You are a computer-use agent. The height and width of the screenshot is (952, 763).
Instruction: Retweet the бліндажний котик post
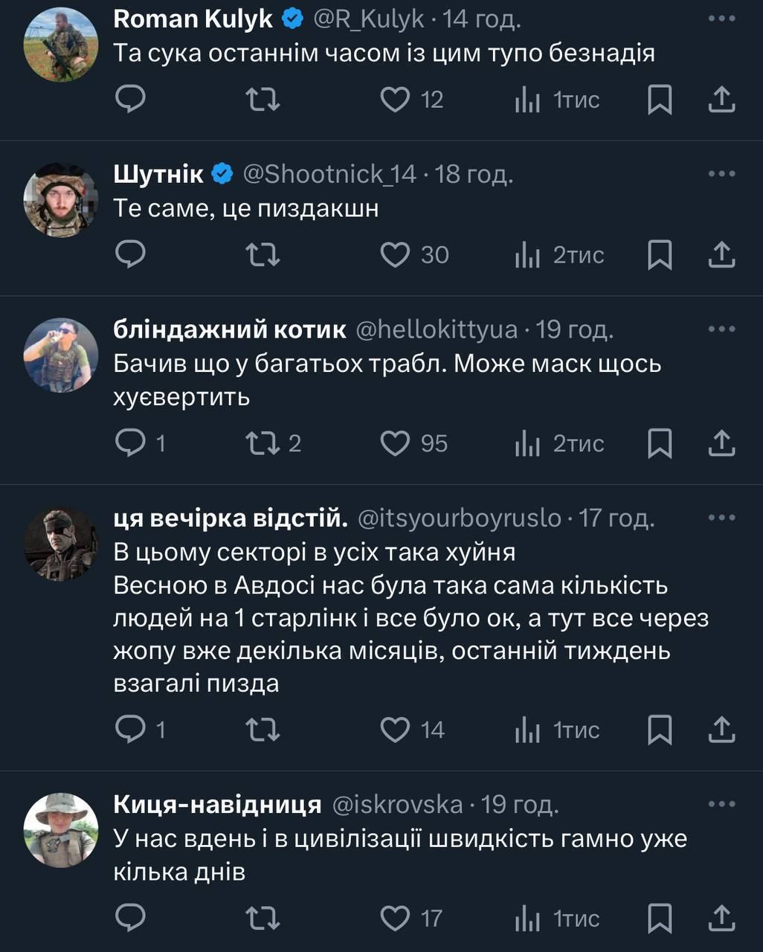click(x=263, y=443)
